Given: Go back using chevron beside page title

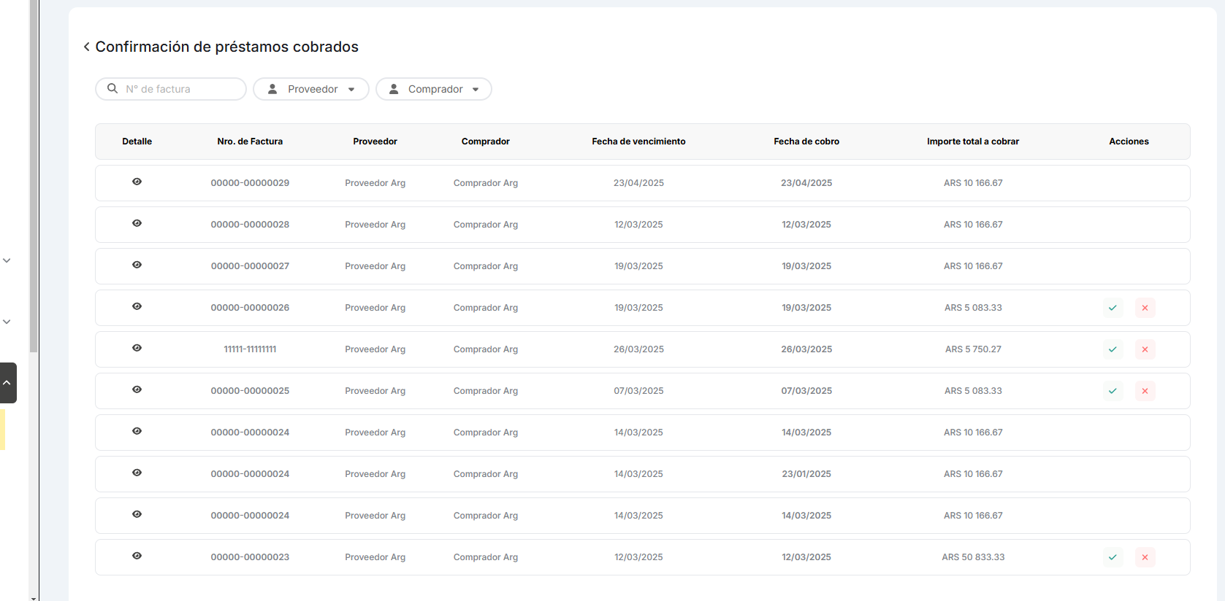Looking at the screenshot, I should pyautogui.click(x=86, y=47).
